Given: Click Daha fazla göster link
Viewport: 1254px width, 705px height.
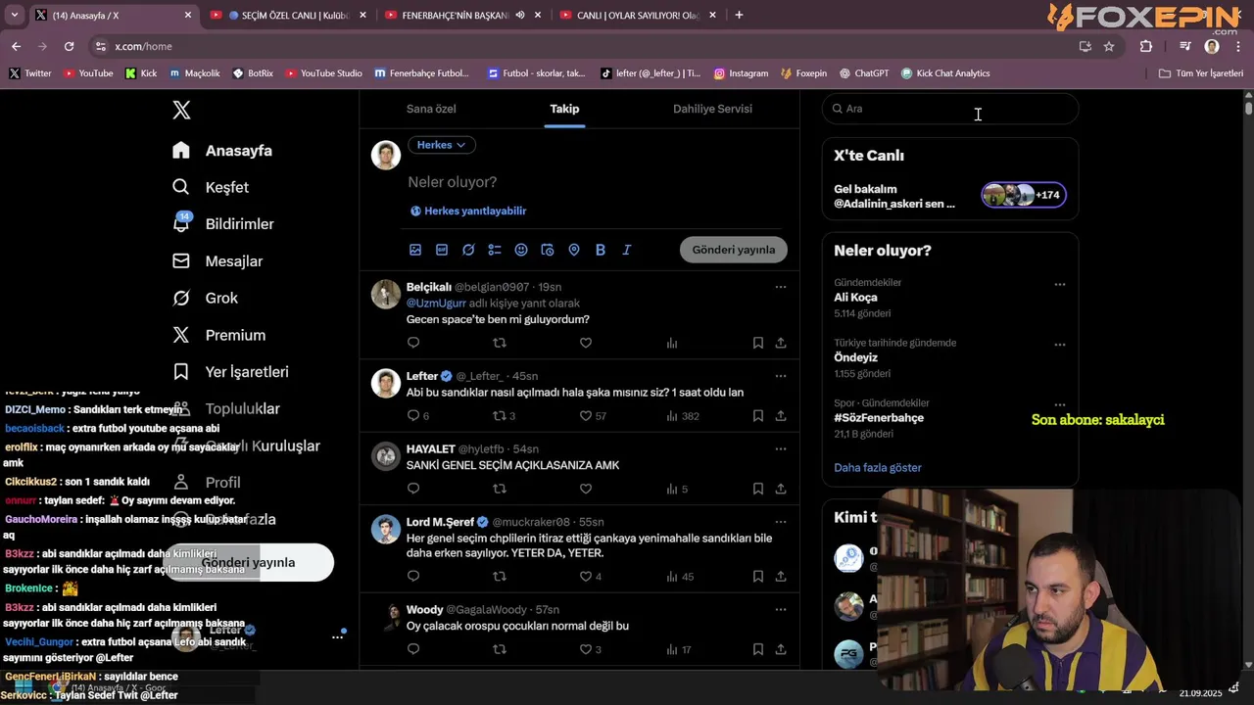Looking at the screenshot, I should click(x=878, y=468).
